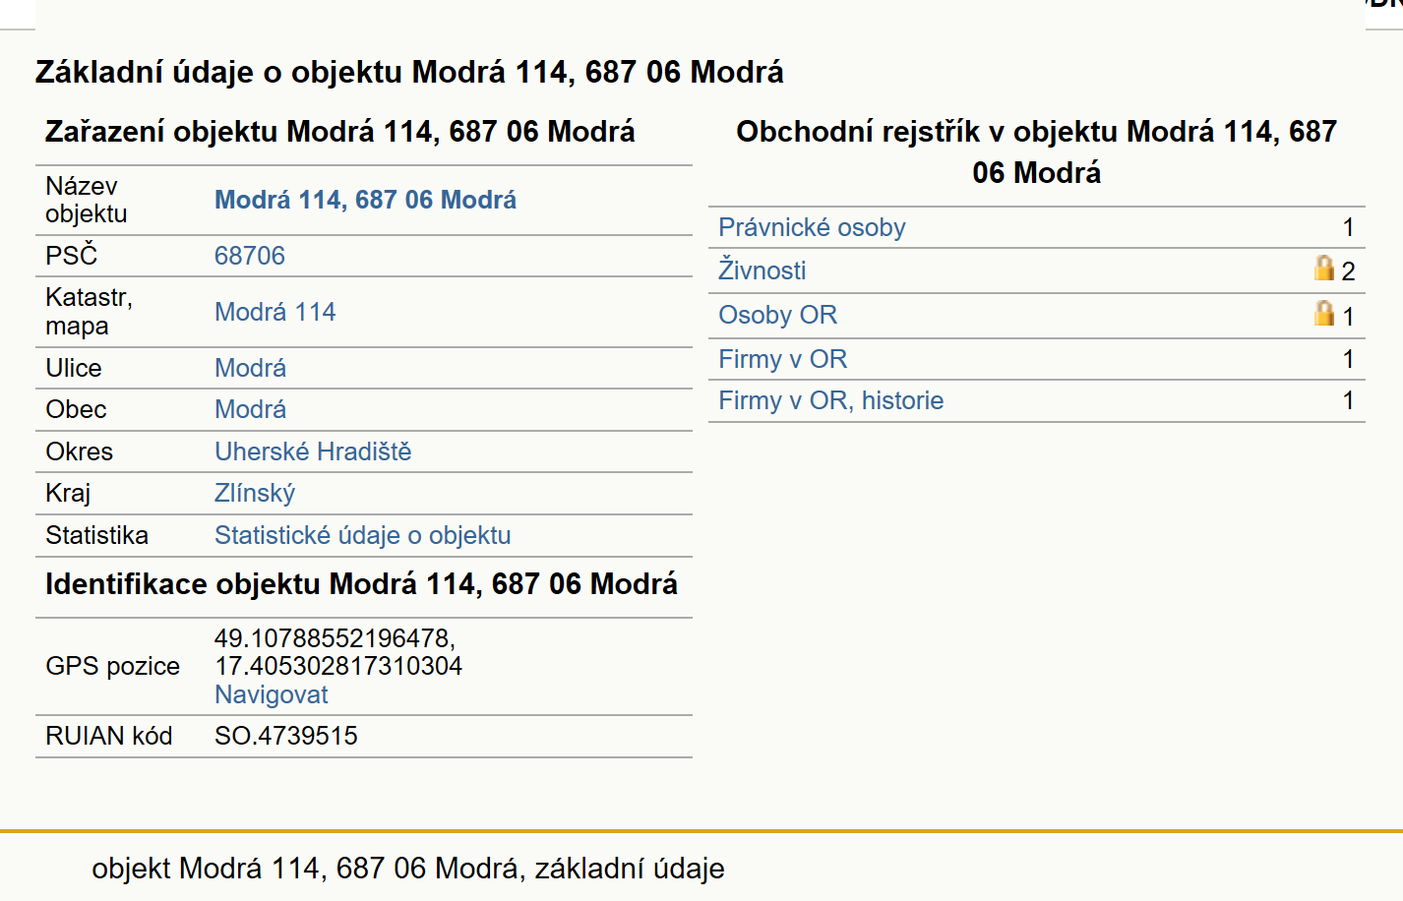1403x901 pixels.
Task: Open the Modrá 114 cadastral map link
Action: (x=274, y=312)
